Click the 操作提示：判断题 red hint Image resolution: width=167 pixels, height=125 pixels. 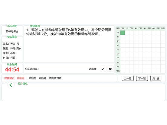click(15, 78)
